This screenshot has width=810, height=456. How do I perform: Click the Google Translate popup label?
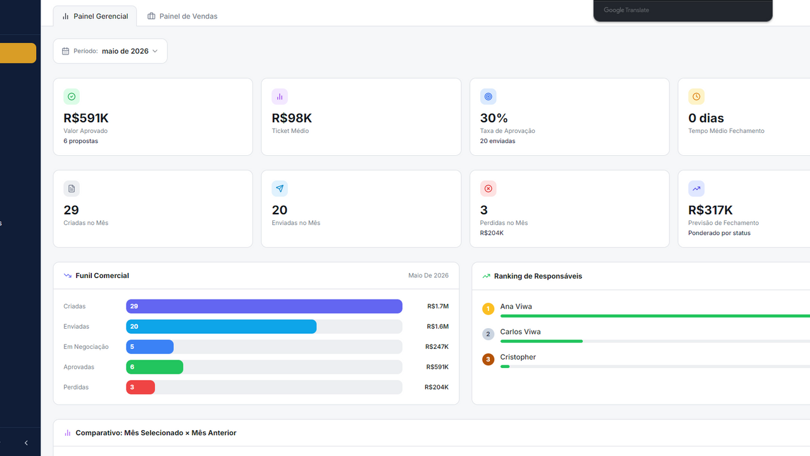pos(626,10)
